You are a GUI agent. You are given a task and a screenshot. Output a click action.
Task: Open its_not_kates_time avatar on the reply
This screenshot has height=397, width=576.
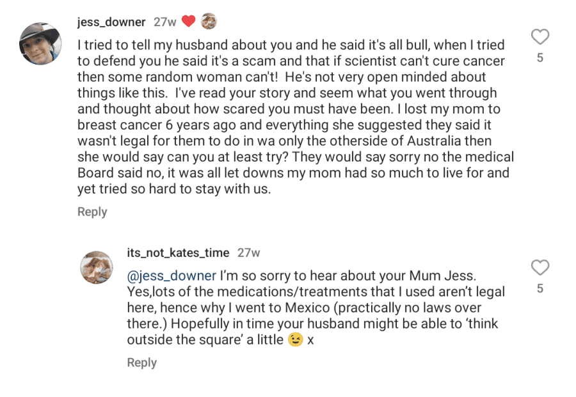(97, 267)
